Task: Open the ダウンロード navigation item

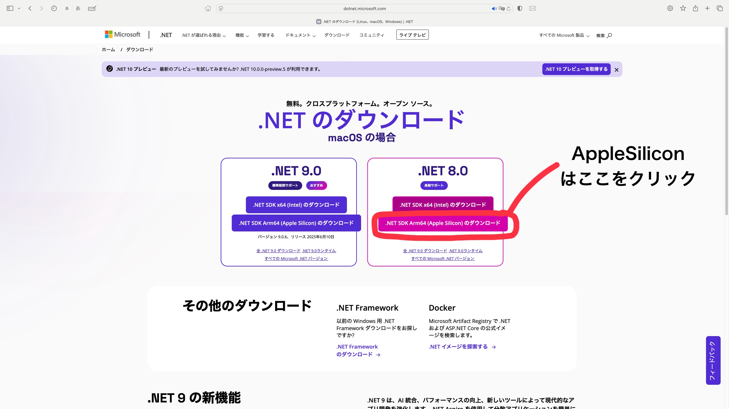Action: pyautogui.click(x=337, y=35)
